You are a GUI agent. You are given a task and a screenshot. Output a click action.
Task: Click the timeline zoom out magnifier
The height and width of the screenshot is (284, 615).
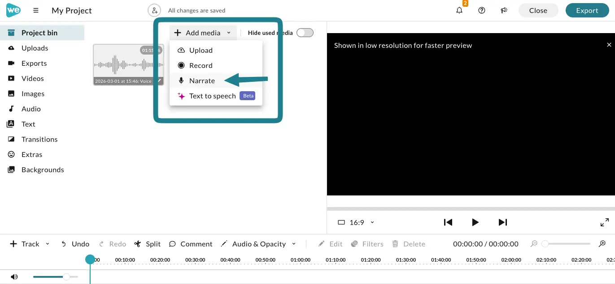pyautogui.click(x=534, y=244)
